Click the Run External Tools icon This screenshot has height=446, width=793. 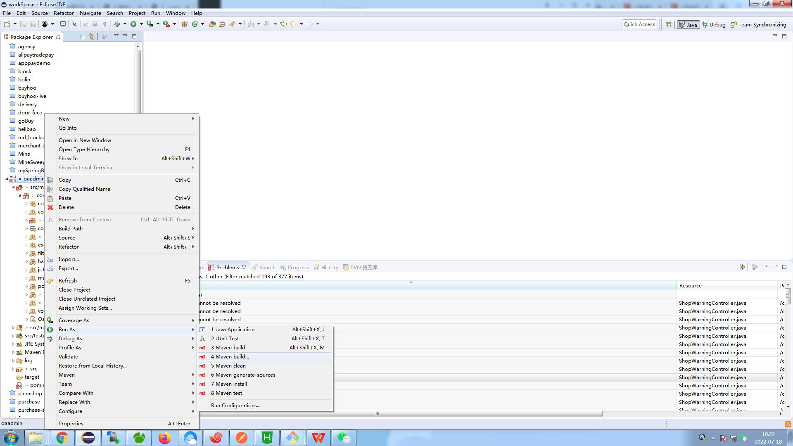(x=166, y=24)
